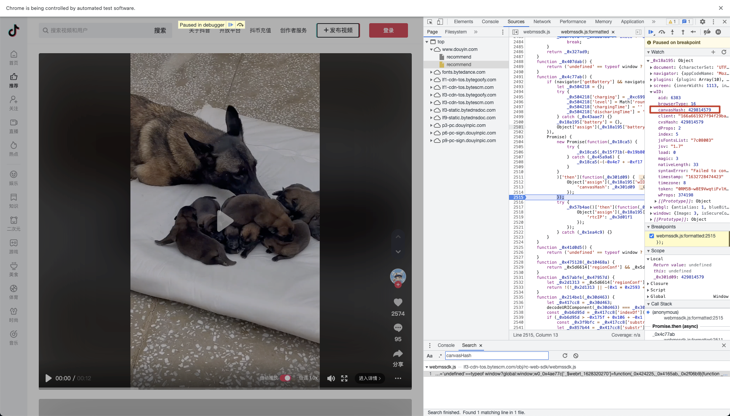Click the video progress bar

(x=225, y=388)
